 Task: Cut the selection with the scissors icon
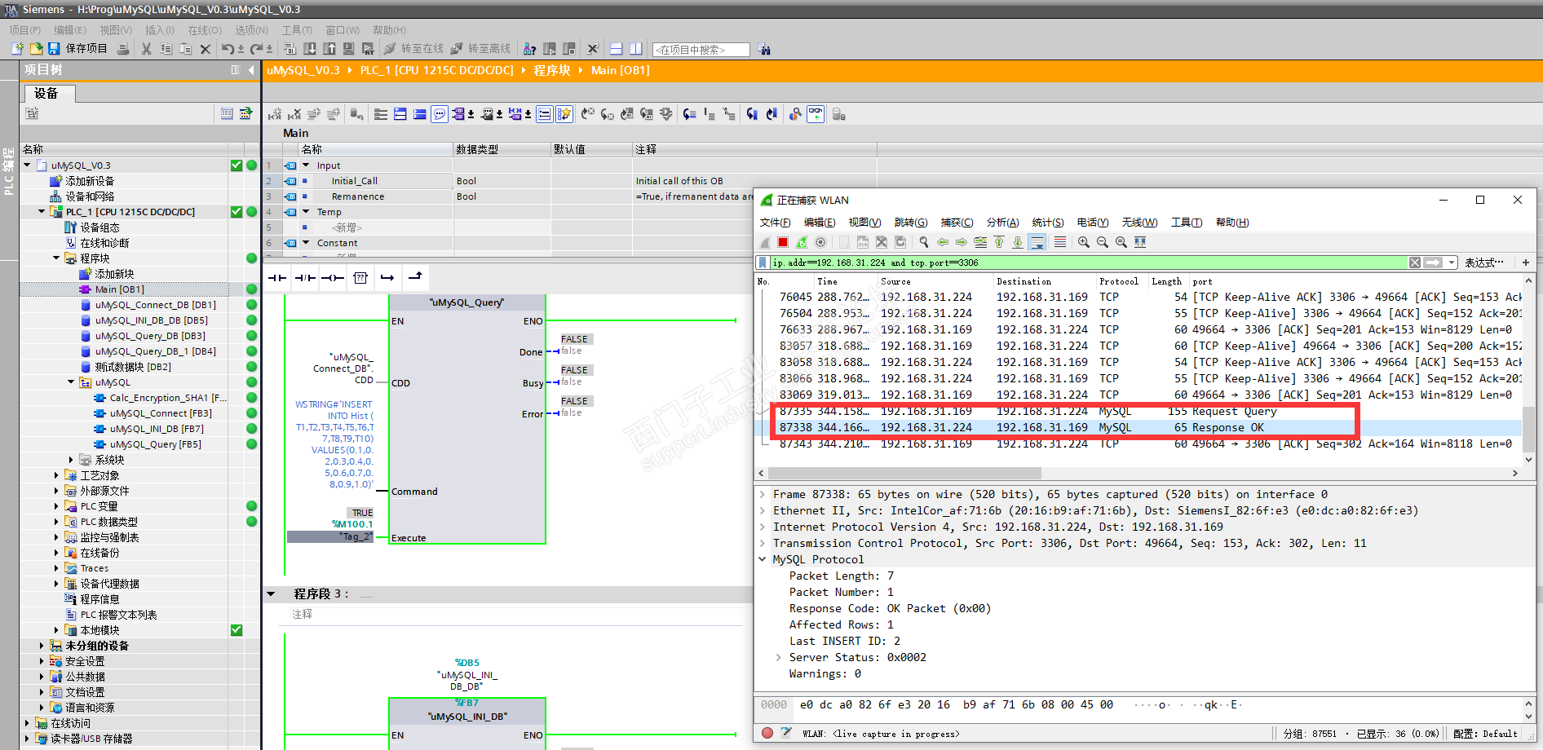[147, 49]
